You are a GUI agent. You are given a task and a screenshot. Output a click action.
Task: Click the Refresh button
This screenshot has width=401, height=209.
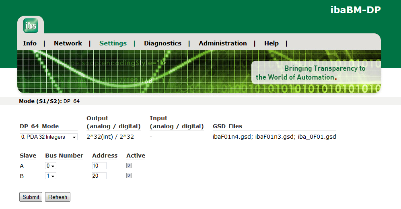58,197
